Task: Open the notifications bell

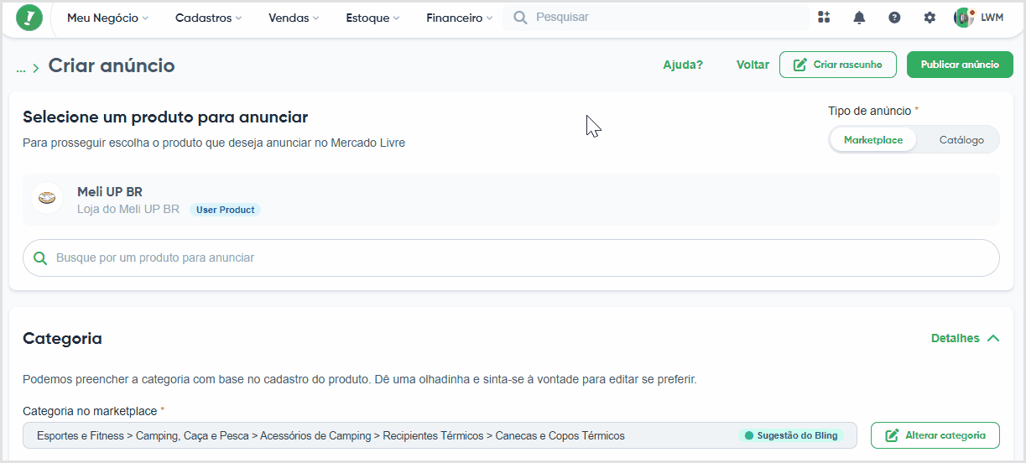Action: [x=859, y=18]
